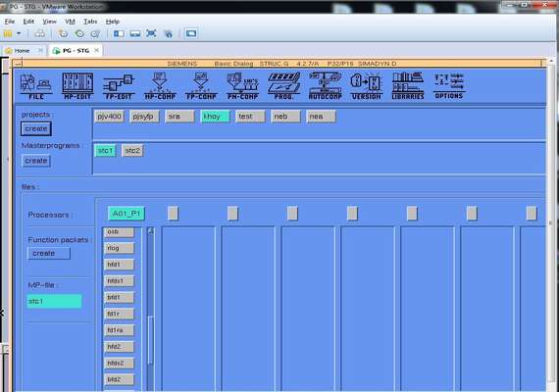Toggle the thumbnail bar icon
The width and height of the screenshot is (559, 392).
[135, 34]
